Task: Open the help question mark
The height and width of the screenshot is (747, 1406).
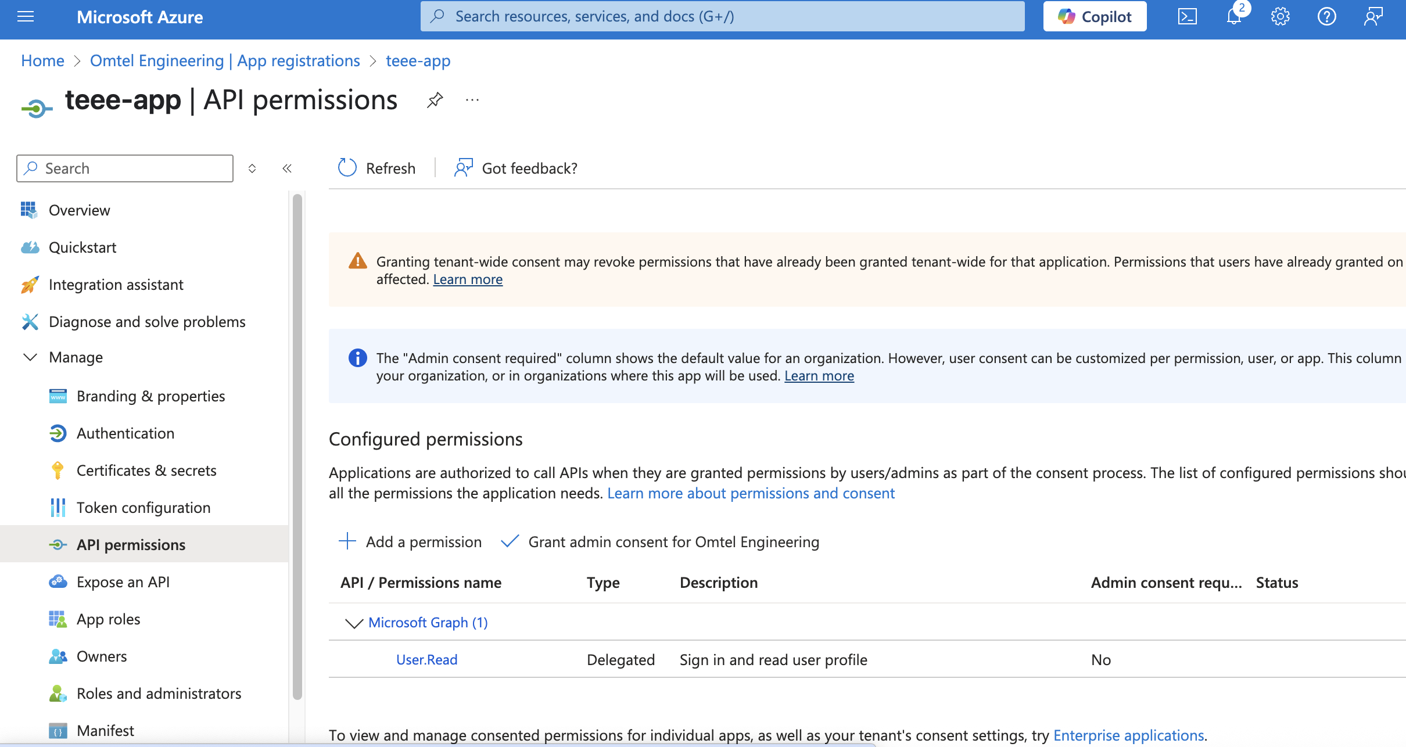Action: click(x=1326, y=16)
